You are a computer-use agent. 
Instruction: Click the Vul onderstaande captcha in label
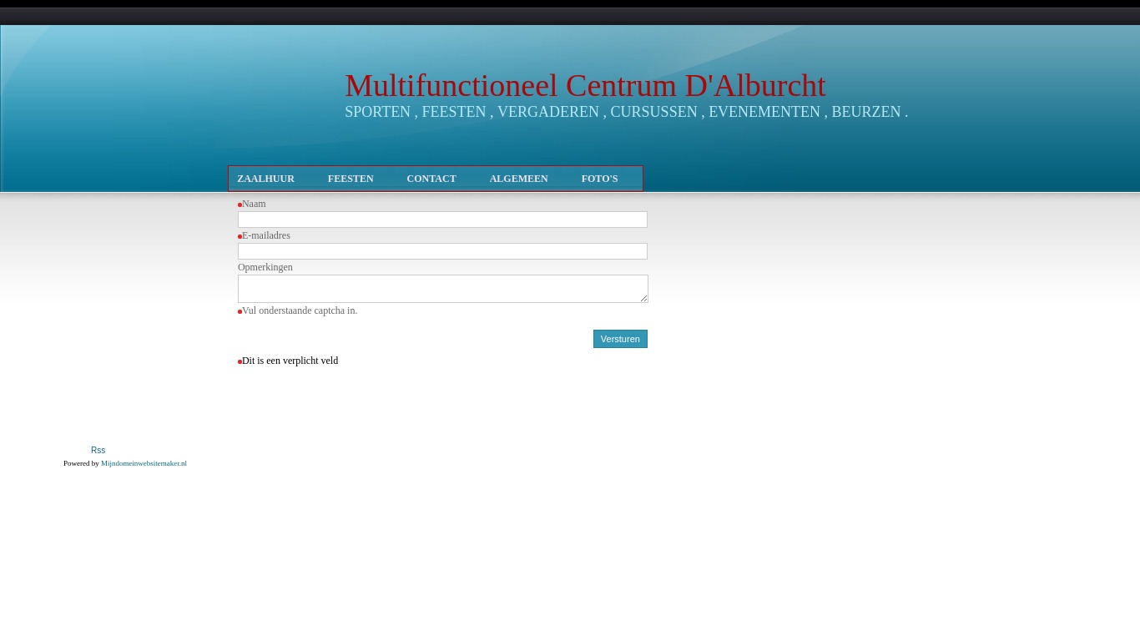coord(299,310)
